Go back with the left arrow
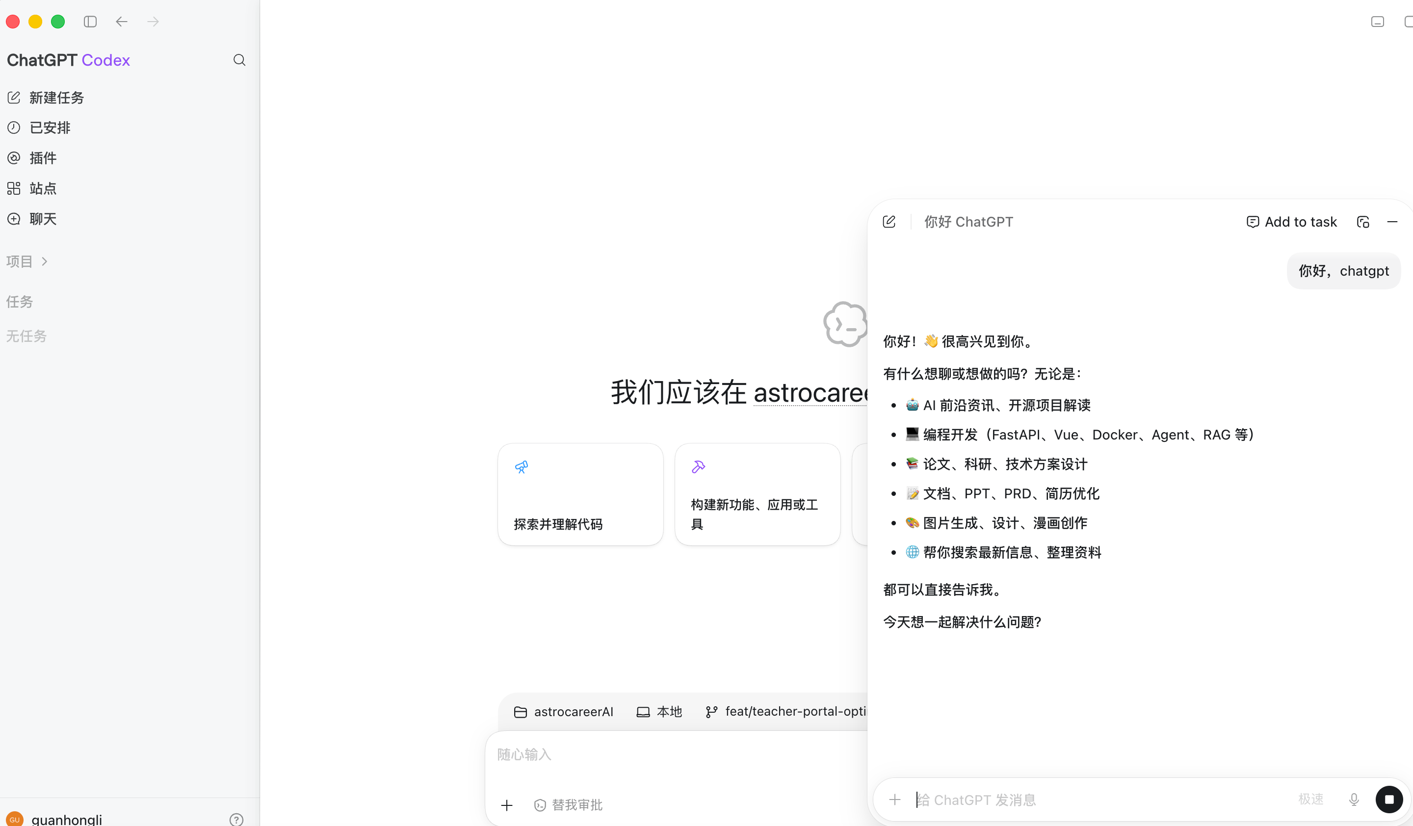This screenshot has height=826, width=1413. [122, 22]
